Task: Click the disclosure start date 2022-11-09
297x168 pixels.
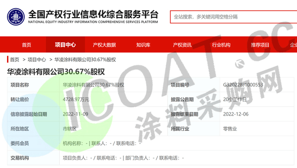Action: click(x=76, y=114)
